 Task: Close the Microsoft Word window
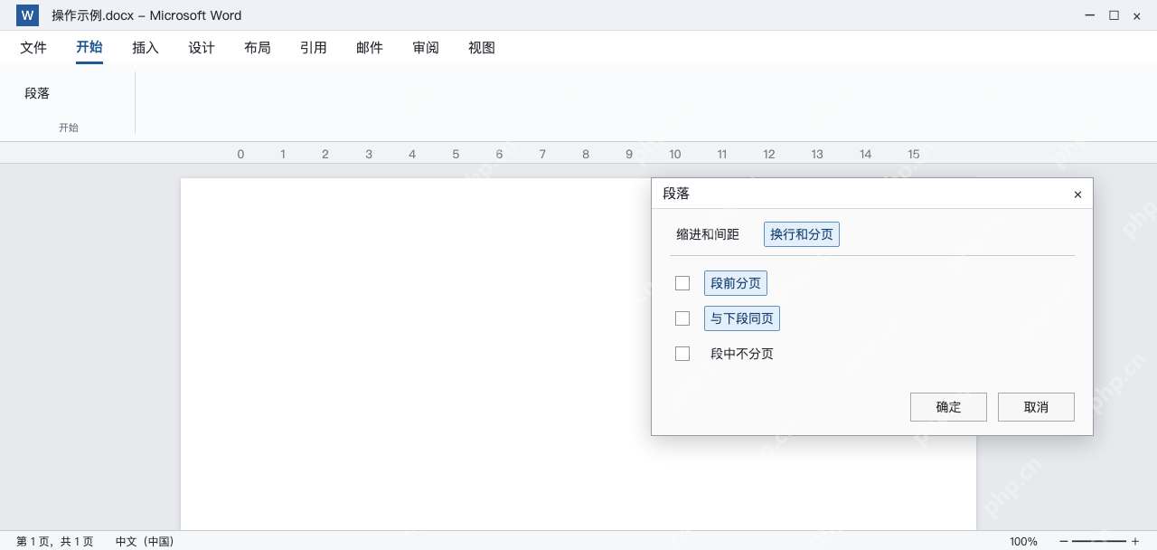(x=1136, y=15)
